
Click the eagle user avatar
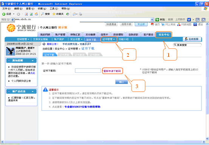point(11,51)
